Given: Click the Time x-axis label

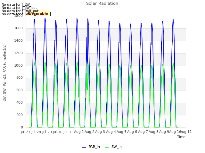Looking at the screenshot, I should click(x=181, y=137).
